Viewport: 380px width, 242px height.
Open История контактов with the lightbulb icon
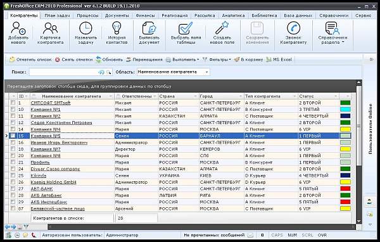click(117, 28)
